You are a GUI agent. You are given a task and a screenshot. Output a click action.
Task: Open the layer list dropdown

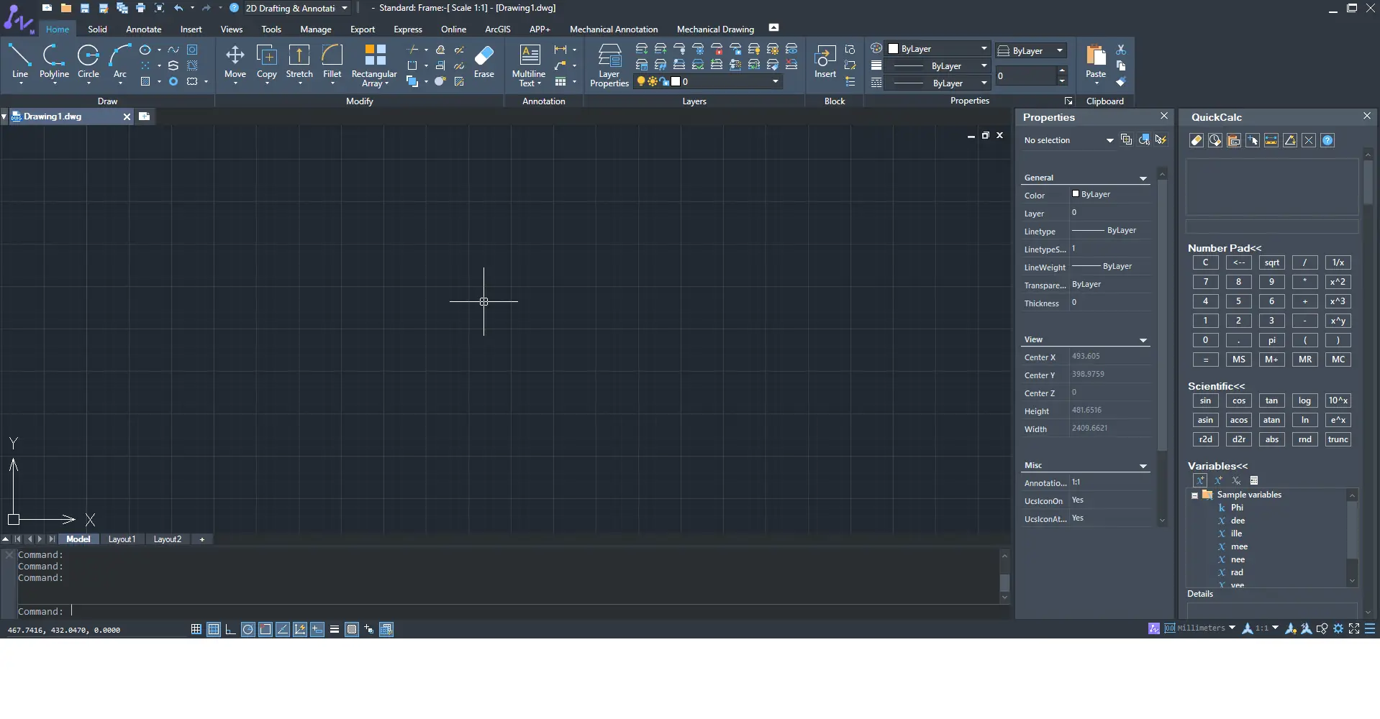[708, 81]
